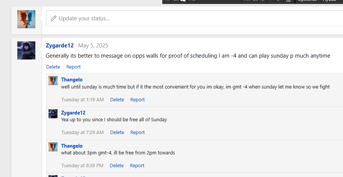The image size is (343, 177).
Task: Report the comment from Tuesday at 8:39 PM
Action: pos(137,166)
